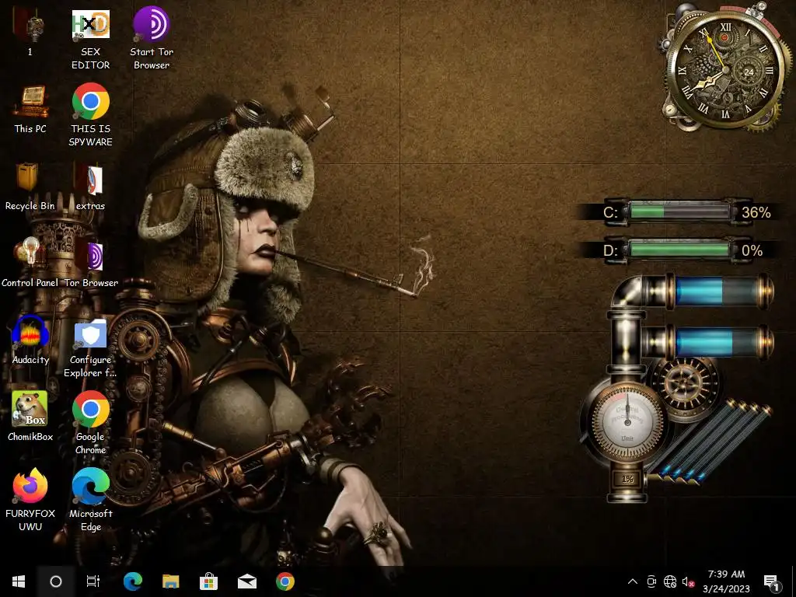Click the muted volume tray icon
Viewport: 796px width, 597px height.
pos(688,581)
